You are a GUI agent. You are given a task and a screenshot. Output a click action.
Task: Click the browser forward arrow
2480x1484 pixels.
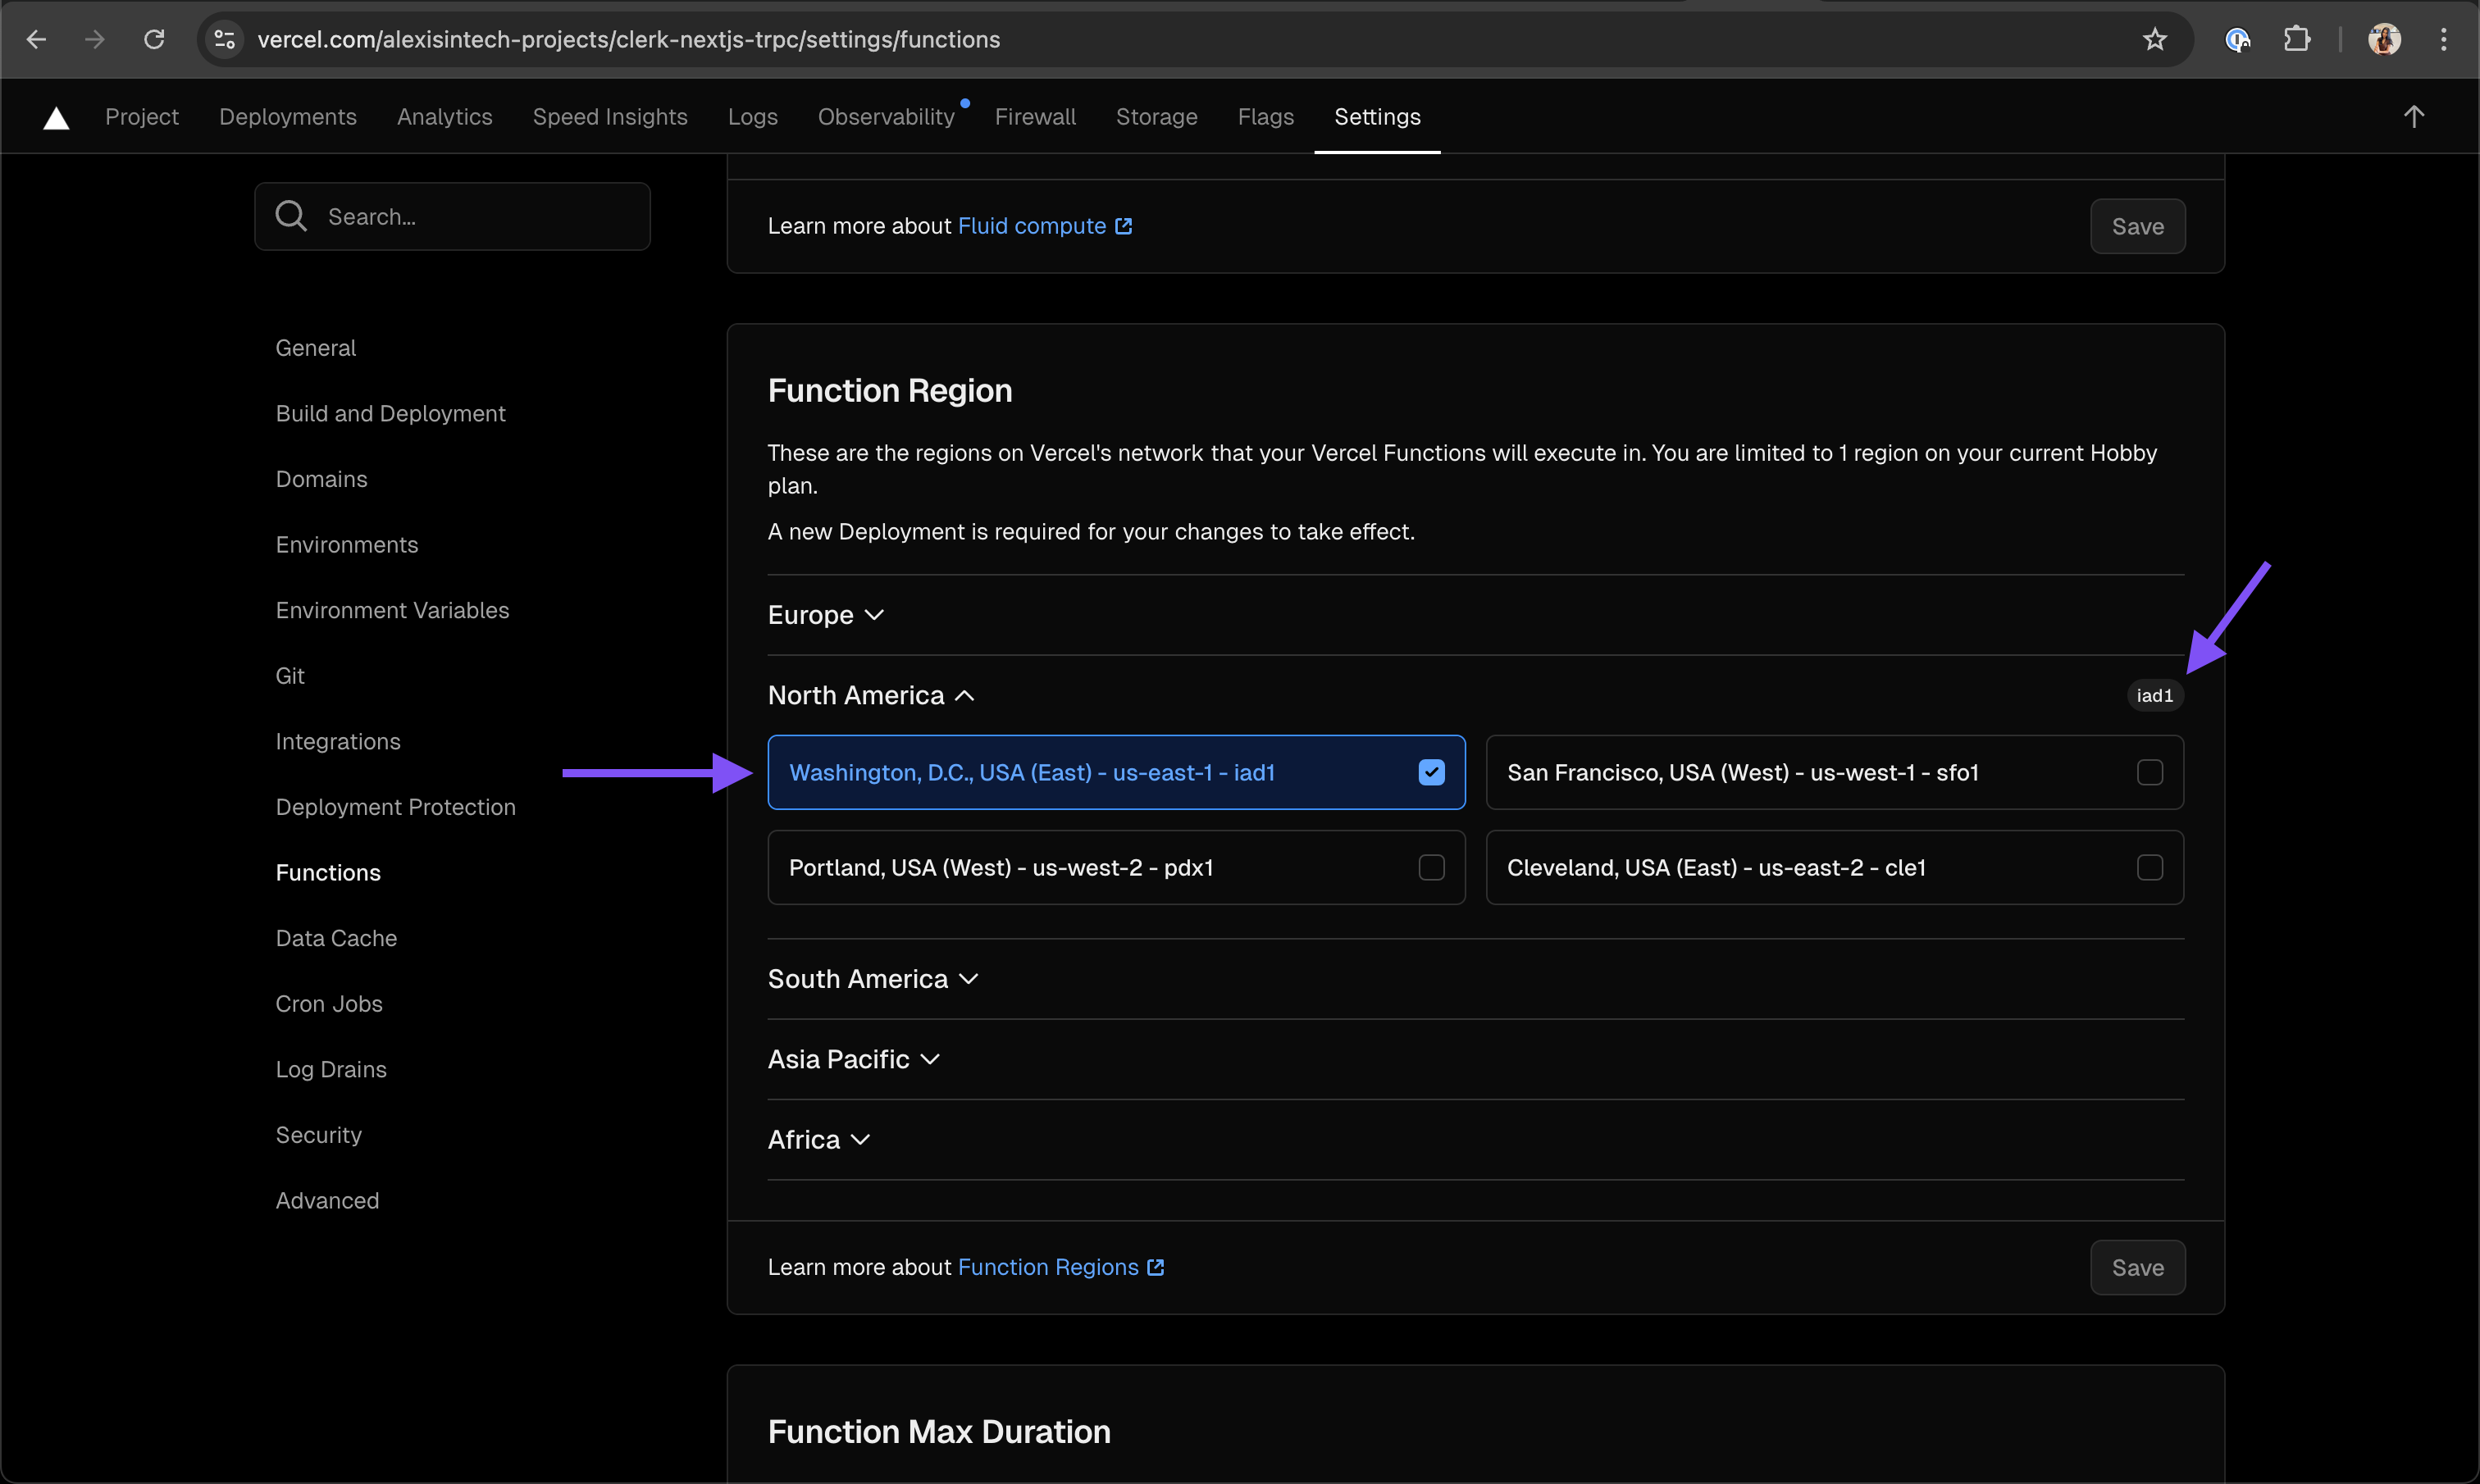[95, 39]
